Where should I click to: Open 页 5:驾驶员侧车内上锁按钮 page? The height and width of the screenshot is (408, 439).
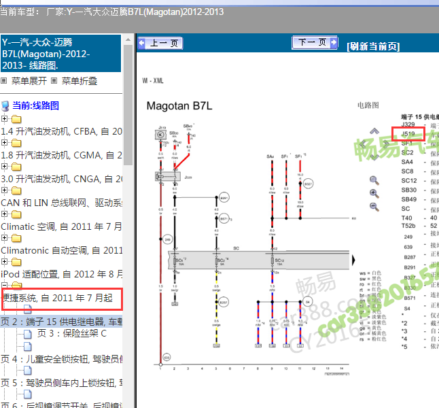click(x=61, y=383)
